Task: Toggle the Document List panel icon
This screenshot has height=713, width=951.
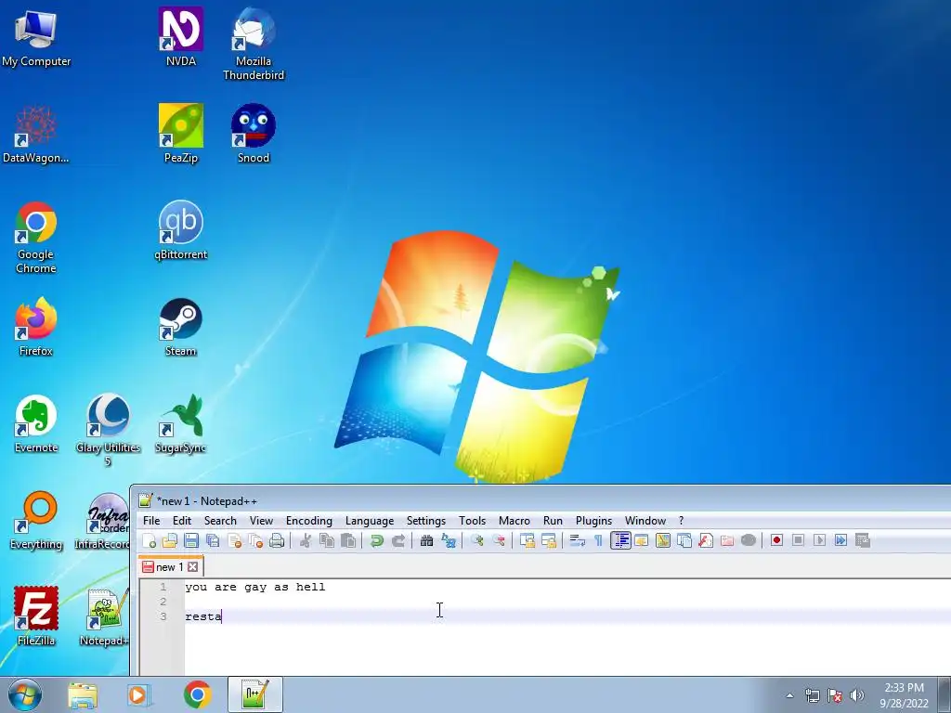Action: tap(684, 540)
